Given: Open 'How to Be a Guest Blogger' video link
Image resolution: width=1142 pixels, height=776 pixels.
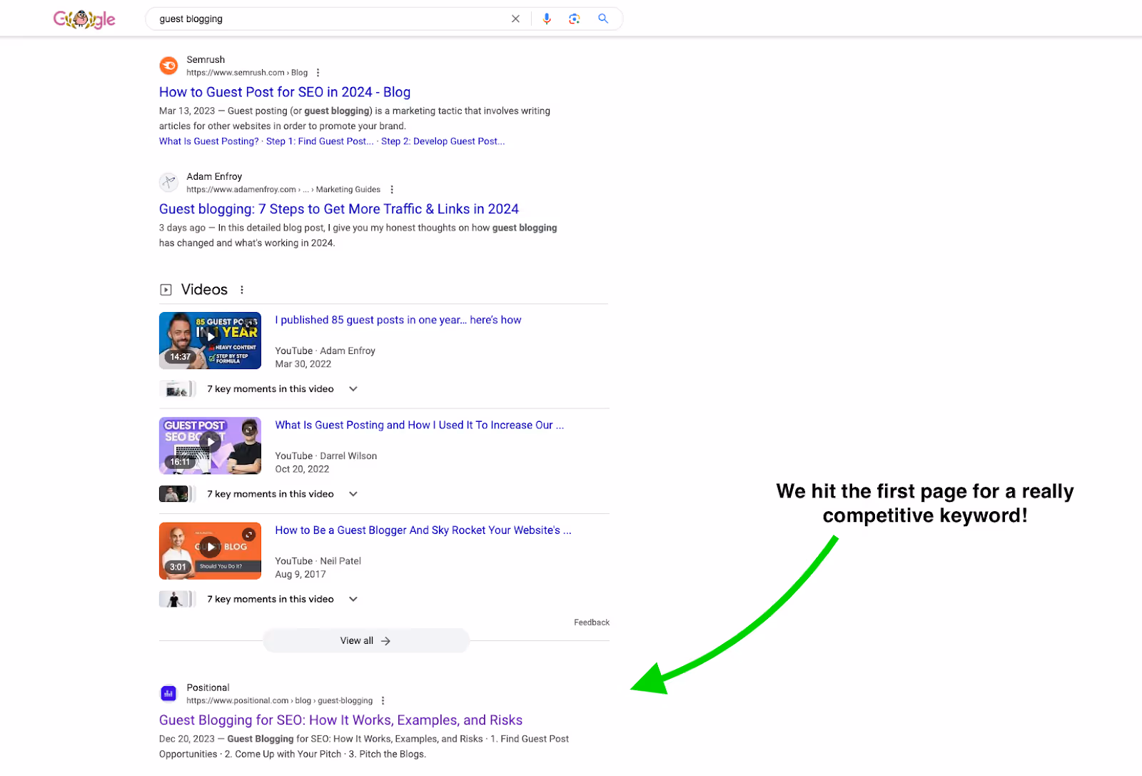Looking at the screenshot, I should [423, 530].
